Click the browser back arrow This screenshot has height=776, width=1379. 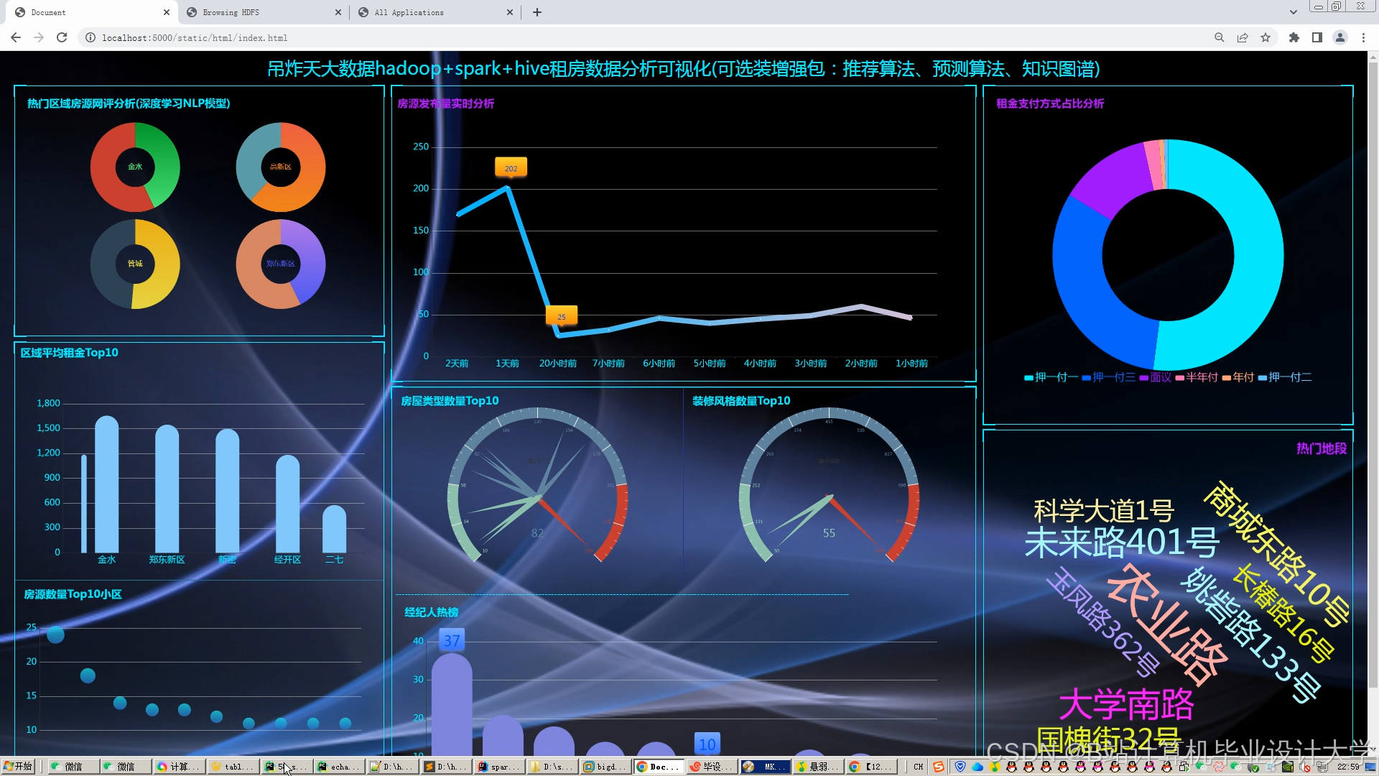16,37
